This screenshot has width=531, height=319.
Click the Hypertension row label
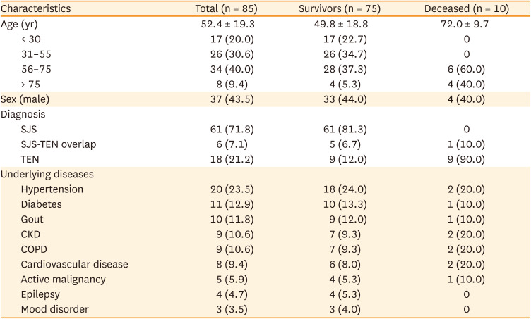[x=52, y=189]
